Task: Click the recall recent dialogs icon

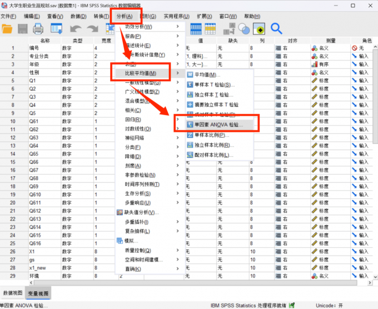Action: pos(57,29)
